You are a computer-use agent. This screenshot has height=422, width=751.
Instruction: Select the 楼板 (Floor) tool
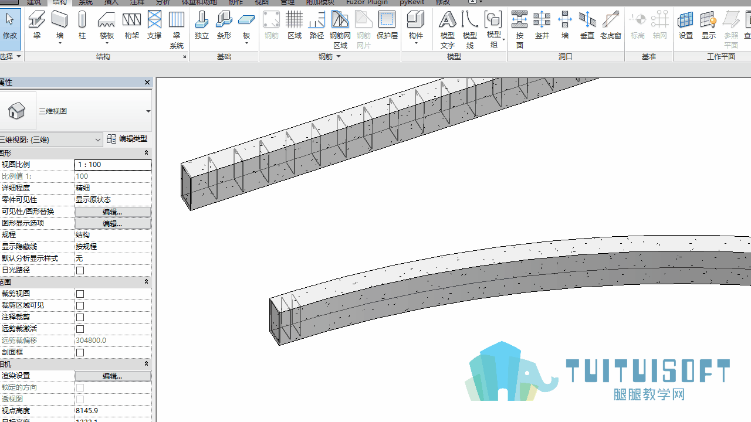point(106,27)
